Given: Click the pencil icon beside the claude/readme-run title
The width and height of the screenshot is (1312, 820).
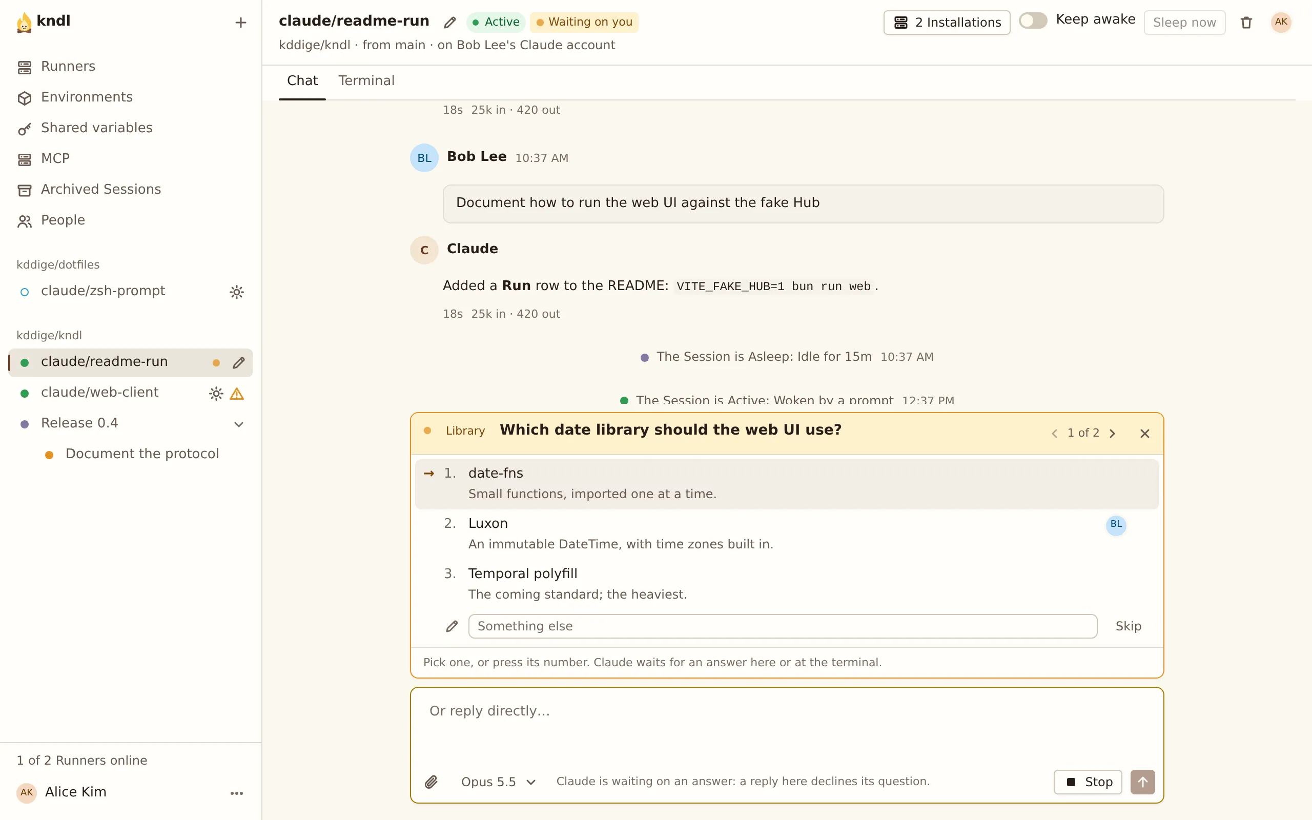Looking at the screenshot, I should click(x=449, y=22).
